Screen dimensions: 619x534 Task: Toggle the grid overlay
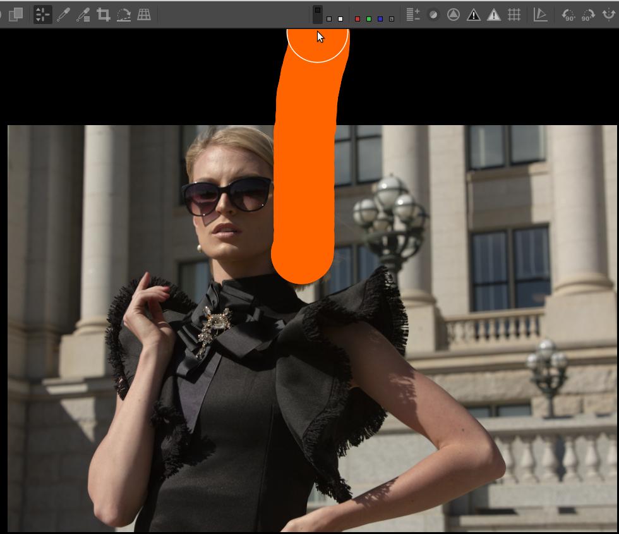pos(514,15)
